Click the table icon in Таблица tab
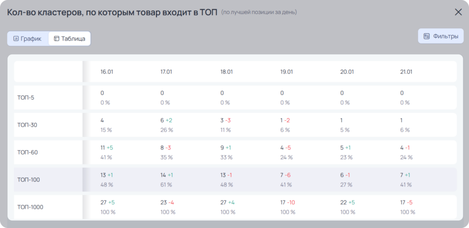Viewport: 469px width, 228px height. coord(56,38)
